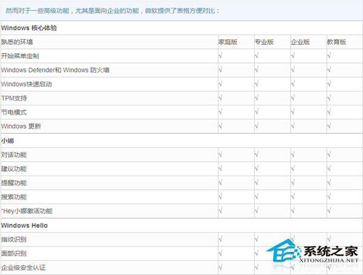Click 专业版 checkmark in 搜索功能 row
Image resolution: width=363 pixels, height=275 pixels.
[257, 197]
